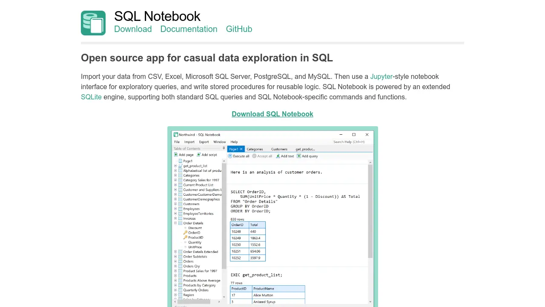
Task: Click the Northwind window app icon
Action: coord(176,135)
